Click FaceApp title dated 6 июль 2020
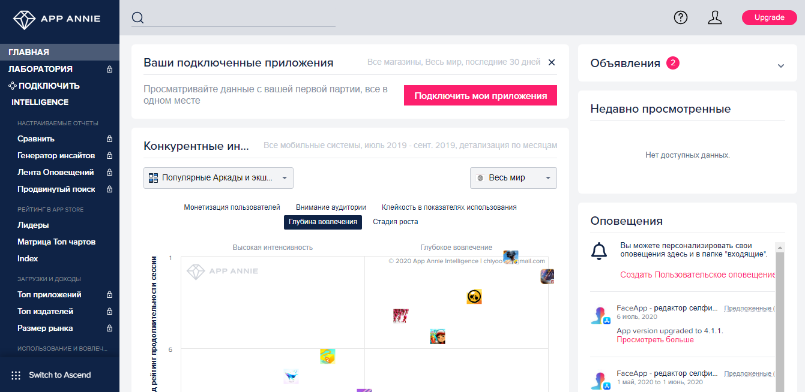Screen dimensions: 805x392 pos(667,308)
